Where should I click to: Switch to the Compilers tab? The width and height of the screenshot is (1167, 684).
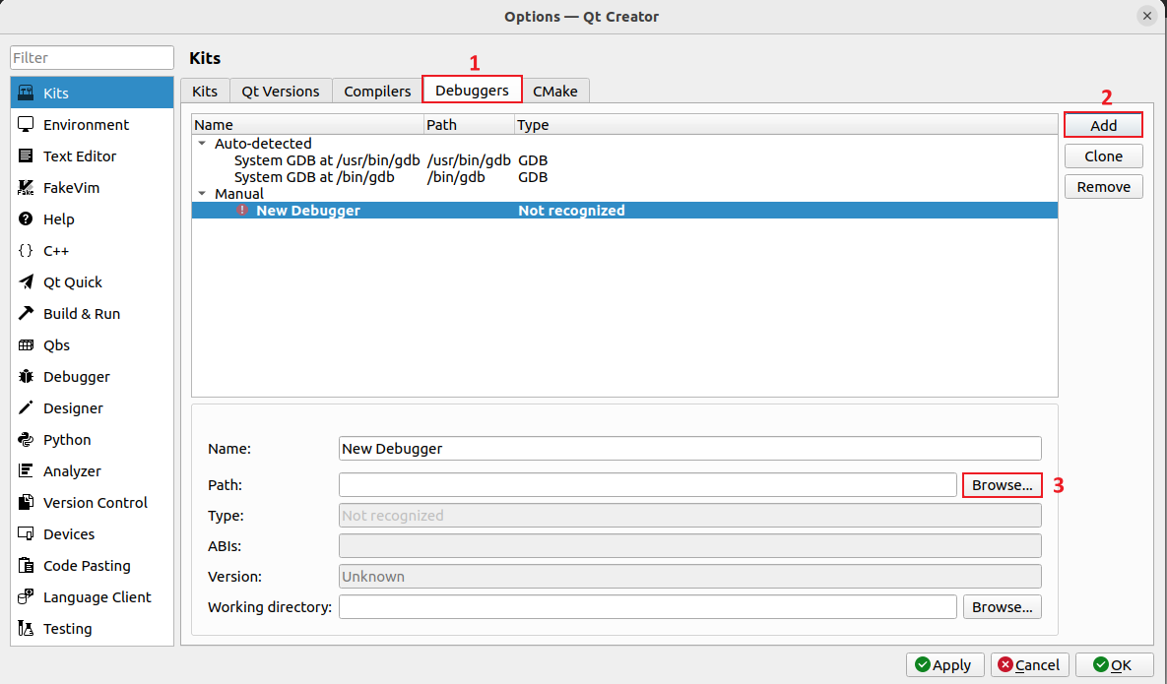coord(377,91)
